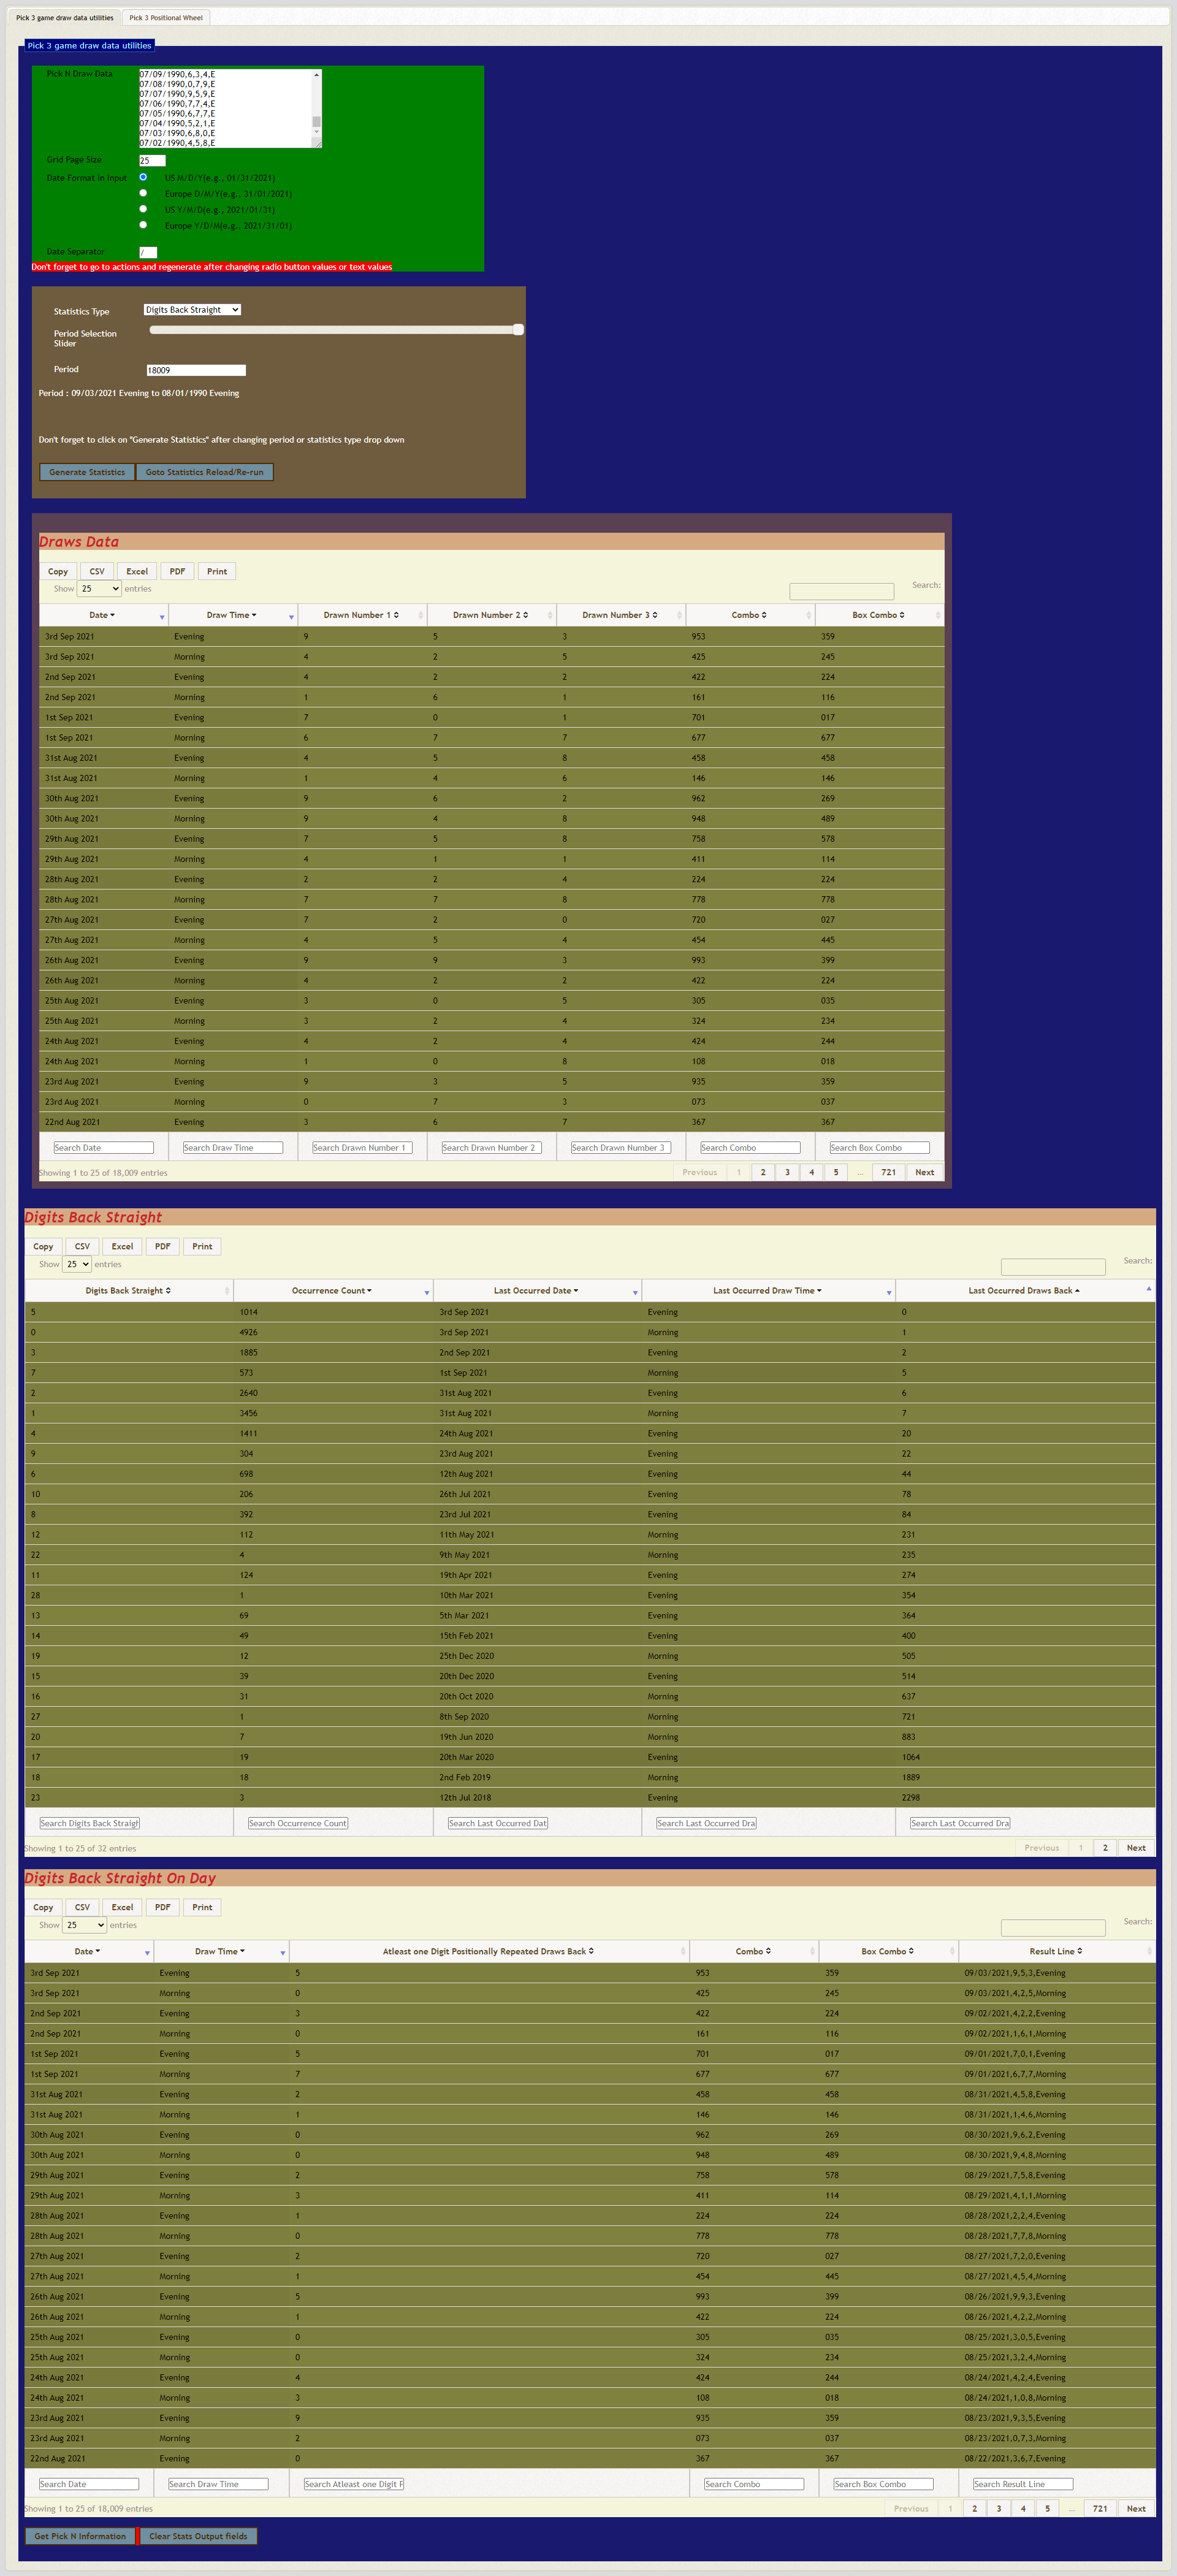Export Digits Back Straight On Day as CSV

coord(82,1907)
